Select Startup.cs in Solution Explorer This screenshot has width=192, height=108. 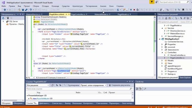pos(171,74)
